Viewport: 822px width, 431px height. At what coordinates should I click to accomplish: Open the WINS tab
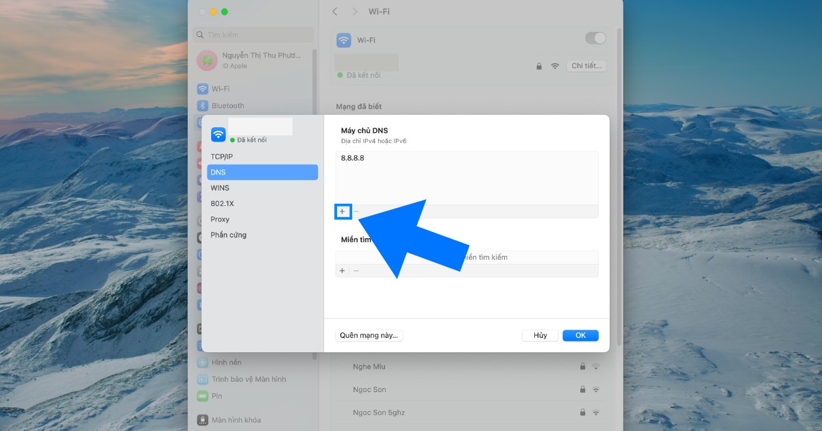point(221,187)
